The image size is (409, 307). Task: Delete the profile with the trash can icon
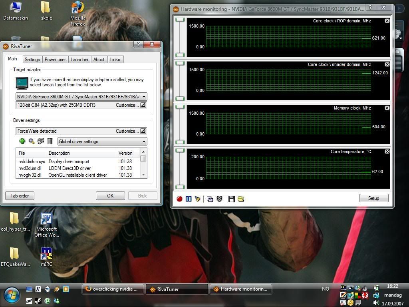click(50, 141)
